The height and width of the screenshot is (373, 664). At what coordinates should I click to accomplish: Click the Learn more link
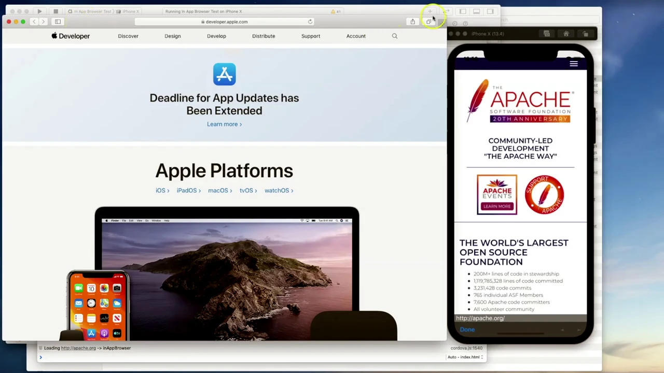224,124
